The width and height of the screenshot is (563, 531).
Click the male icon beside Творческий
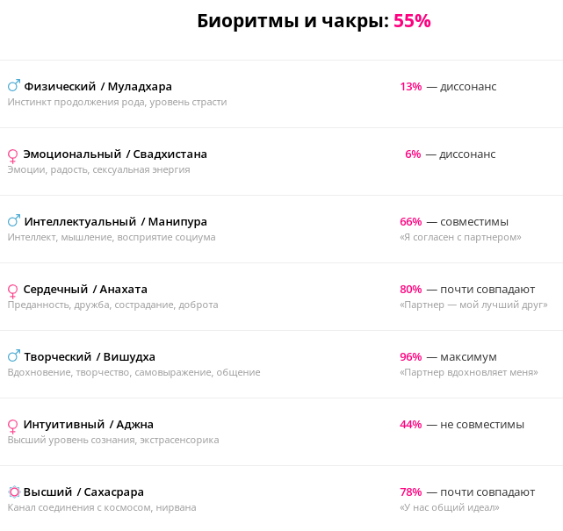13,356
